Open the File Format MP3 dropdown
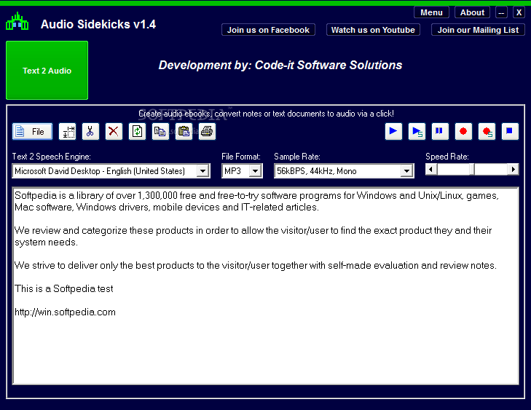This screenshot has width=531, height=410. click(256, 171)
